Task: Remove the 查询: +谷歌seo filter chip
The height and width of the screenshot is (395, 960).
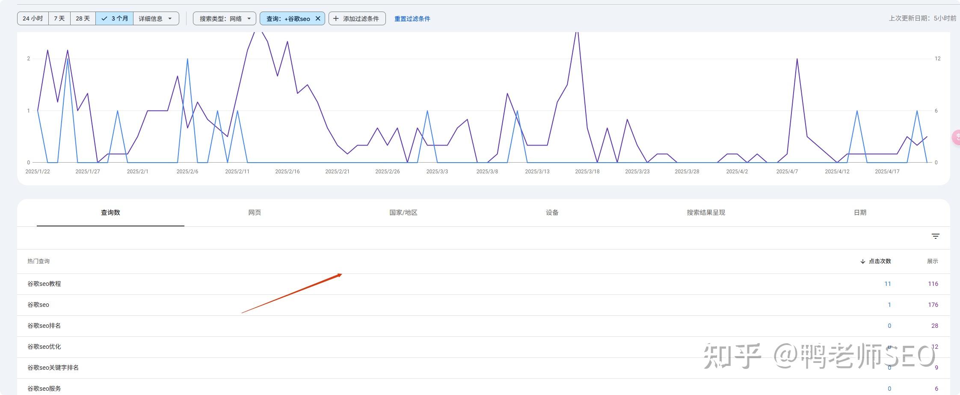Action: pyautogui.click(x=318, y=19)
